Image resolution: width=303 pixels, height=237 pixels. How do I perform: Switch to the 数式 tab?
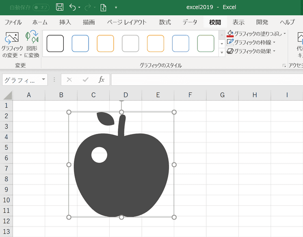[x=165, y=22]
